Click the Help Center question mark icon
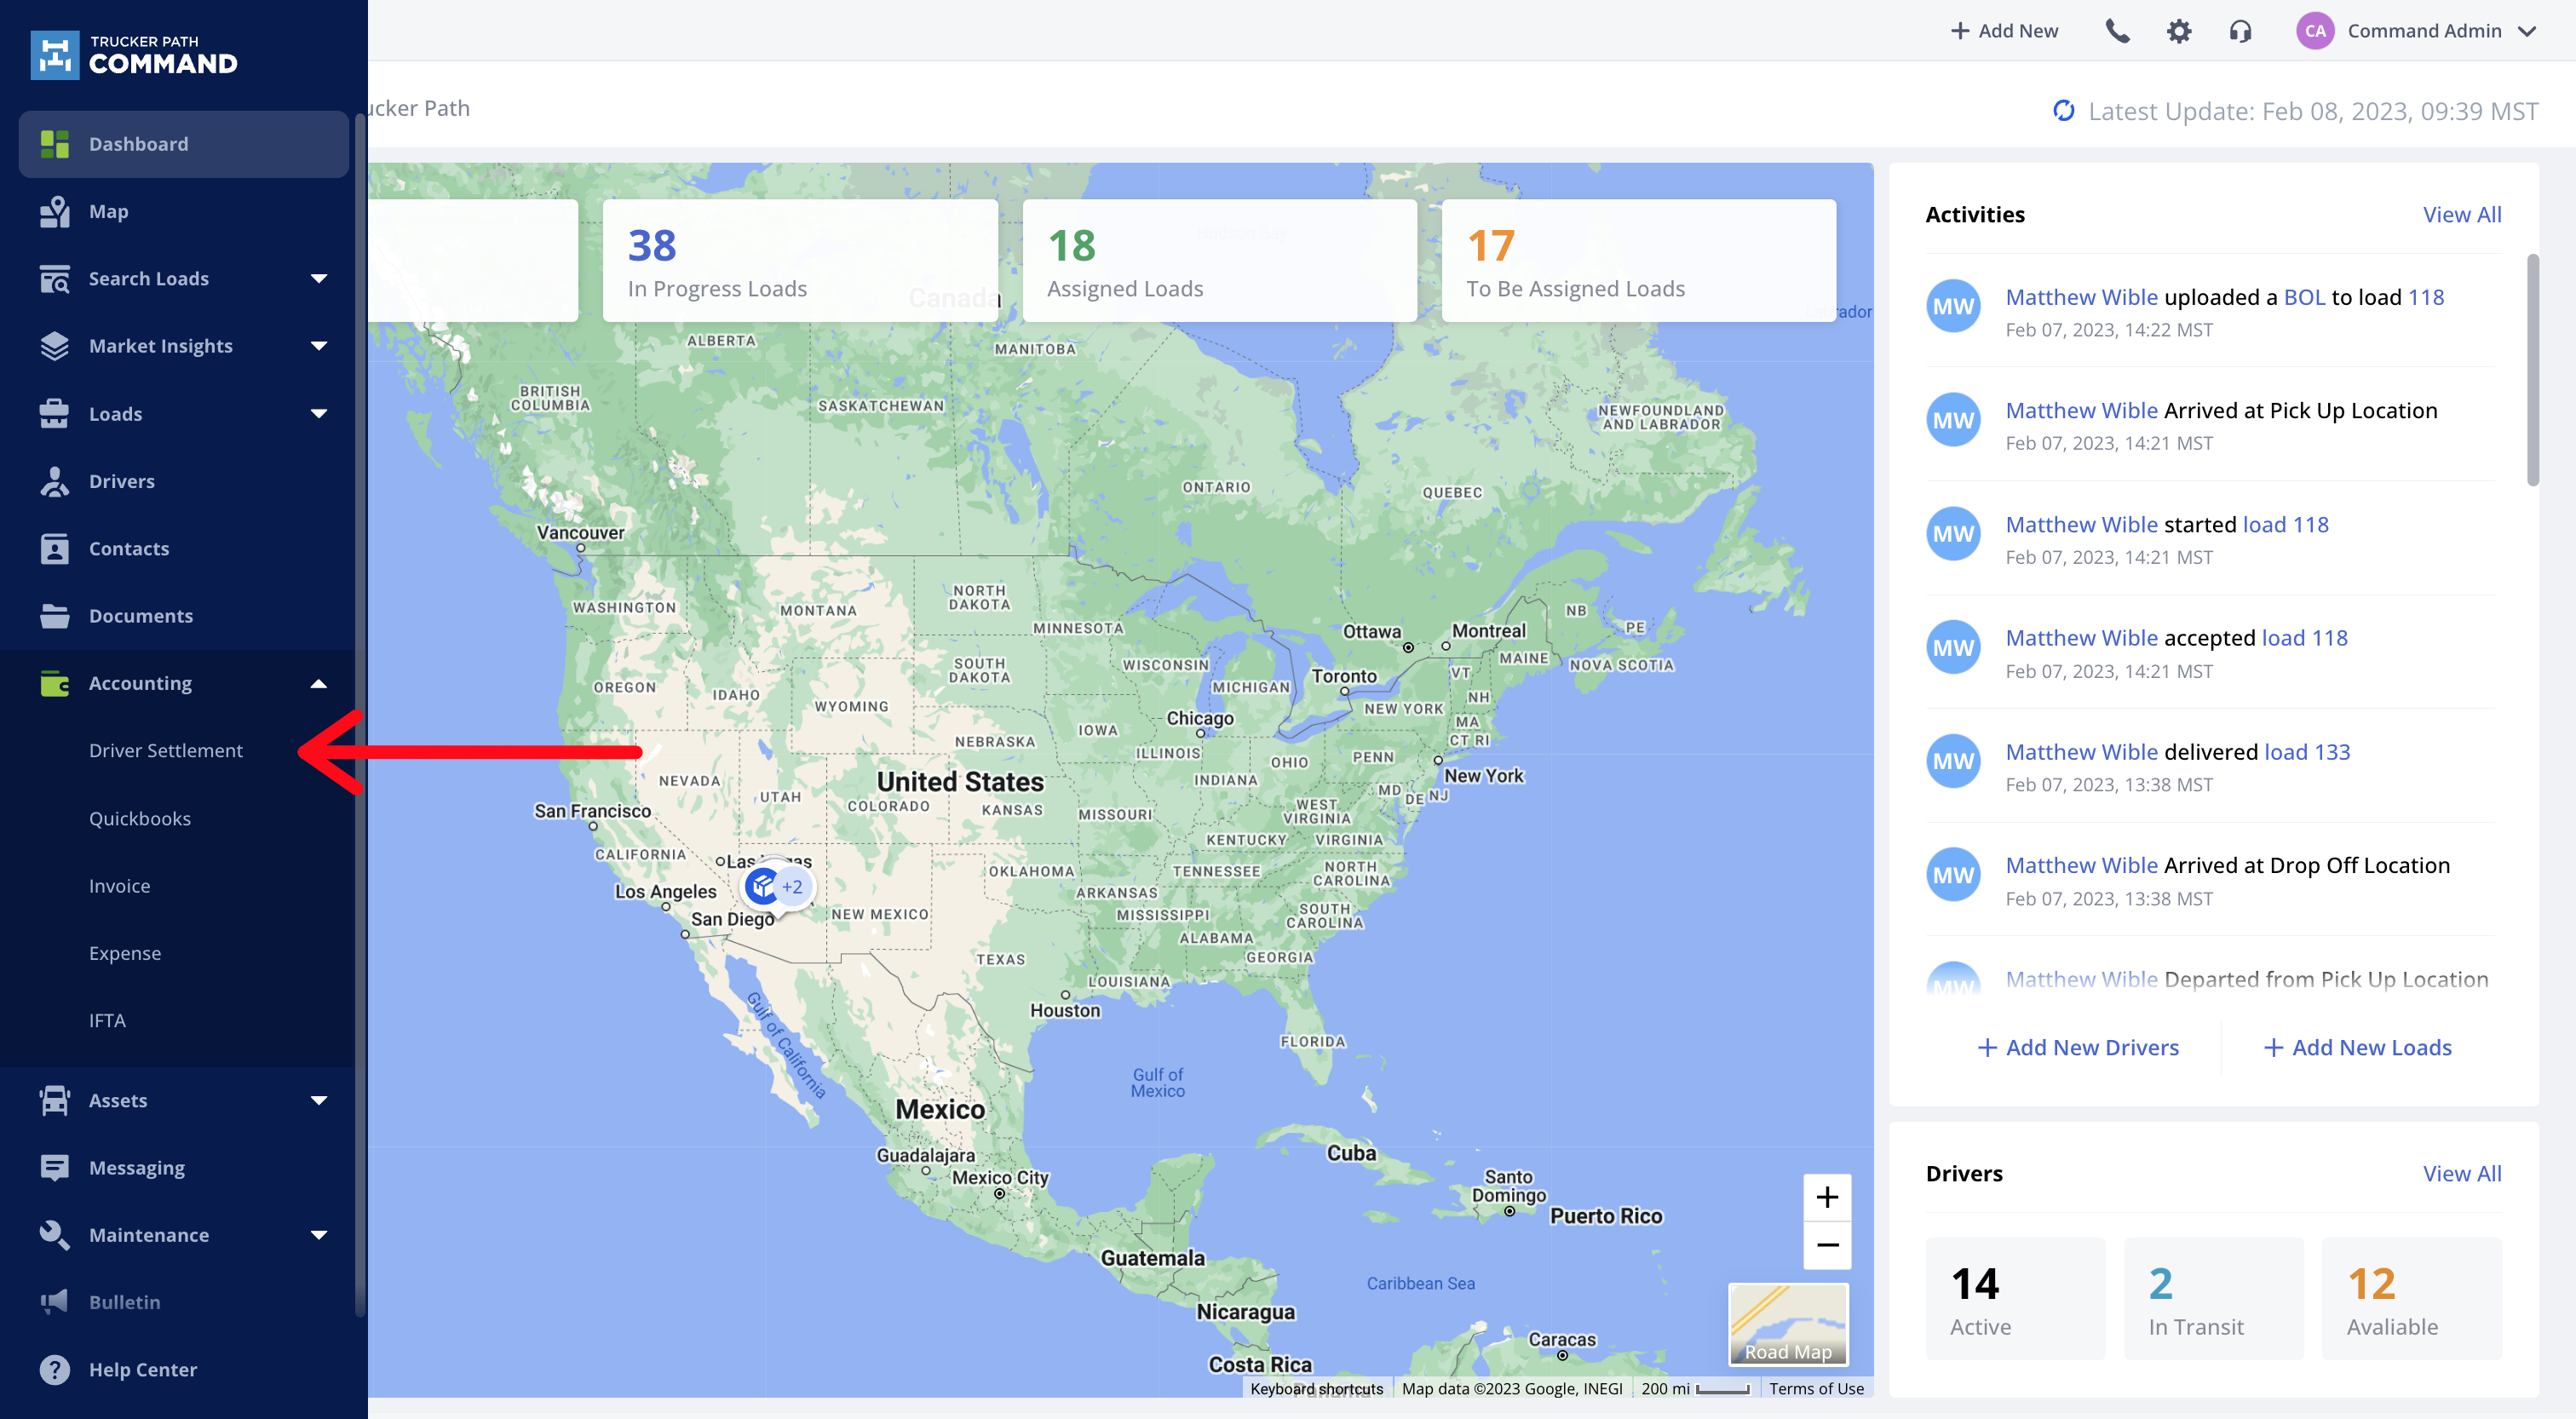Image resolution: width=2576 pixels, height=1419 pixels. [55, 1369]
